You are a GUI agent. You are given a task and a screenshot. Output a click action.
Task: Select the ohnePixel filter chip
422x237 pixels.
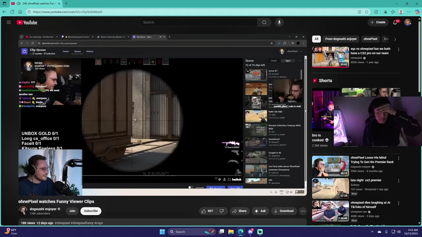click(x=370, y=39)
